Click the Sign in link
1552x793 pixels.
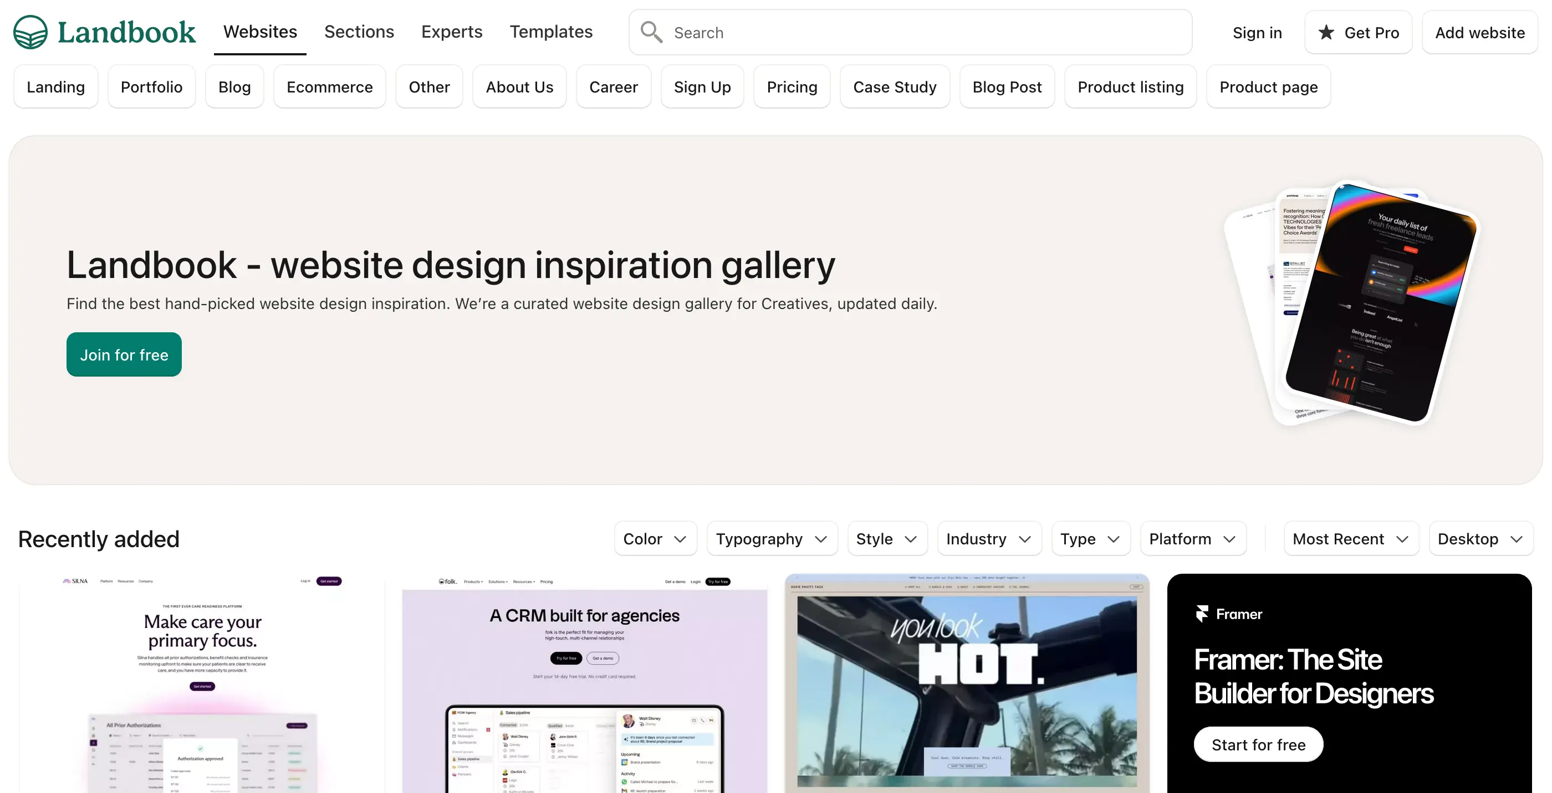pyautogui.click(x=1257, y=33)
